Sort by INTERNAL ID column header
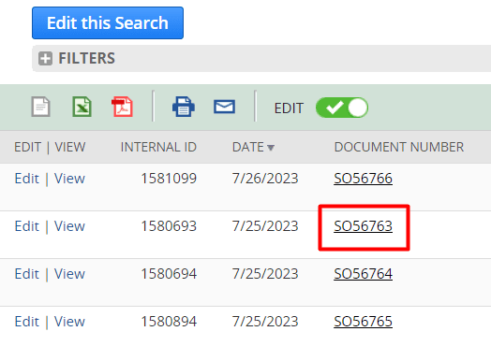The height and width of the screenshot is (346, 491). [158, 147]
